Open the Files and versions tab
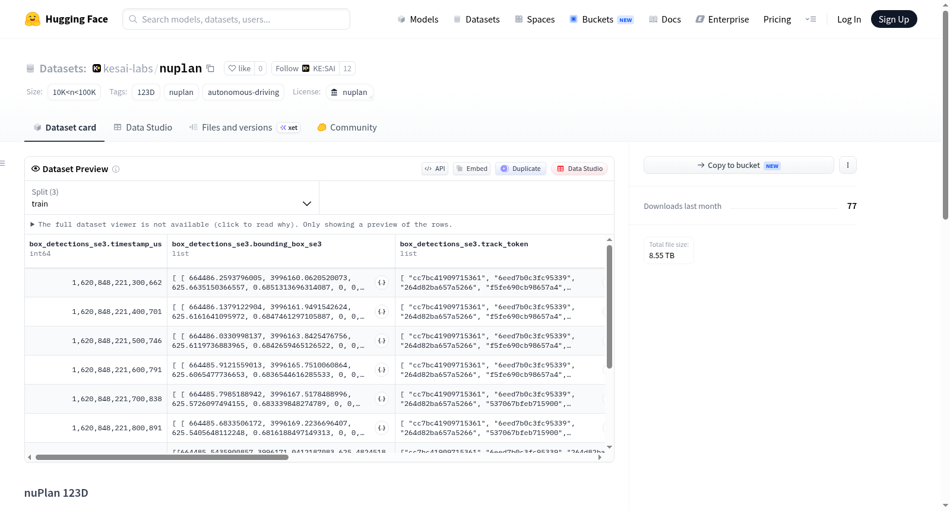This screenshot has height=511, width=950. coord(245,128)
